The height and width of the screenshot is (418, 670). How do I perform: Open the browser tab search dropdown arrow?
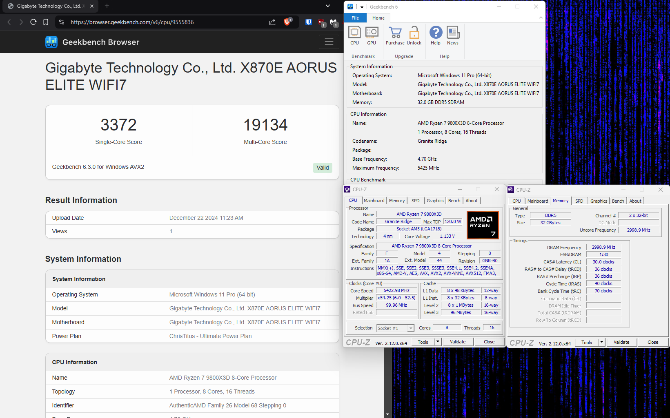pyautogui.click(x=327, y=6)
